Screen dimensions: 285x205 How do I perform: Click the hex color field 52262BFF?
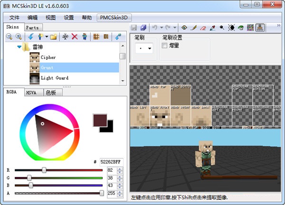coord(112,162)
